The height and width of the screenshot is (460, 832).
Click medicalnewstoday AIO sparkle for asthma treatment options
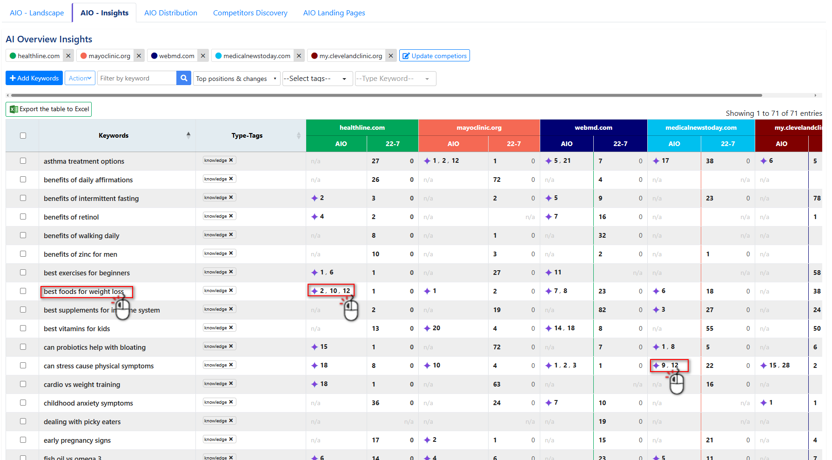pyautogui.click(x=656, y=161)
